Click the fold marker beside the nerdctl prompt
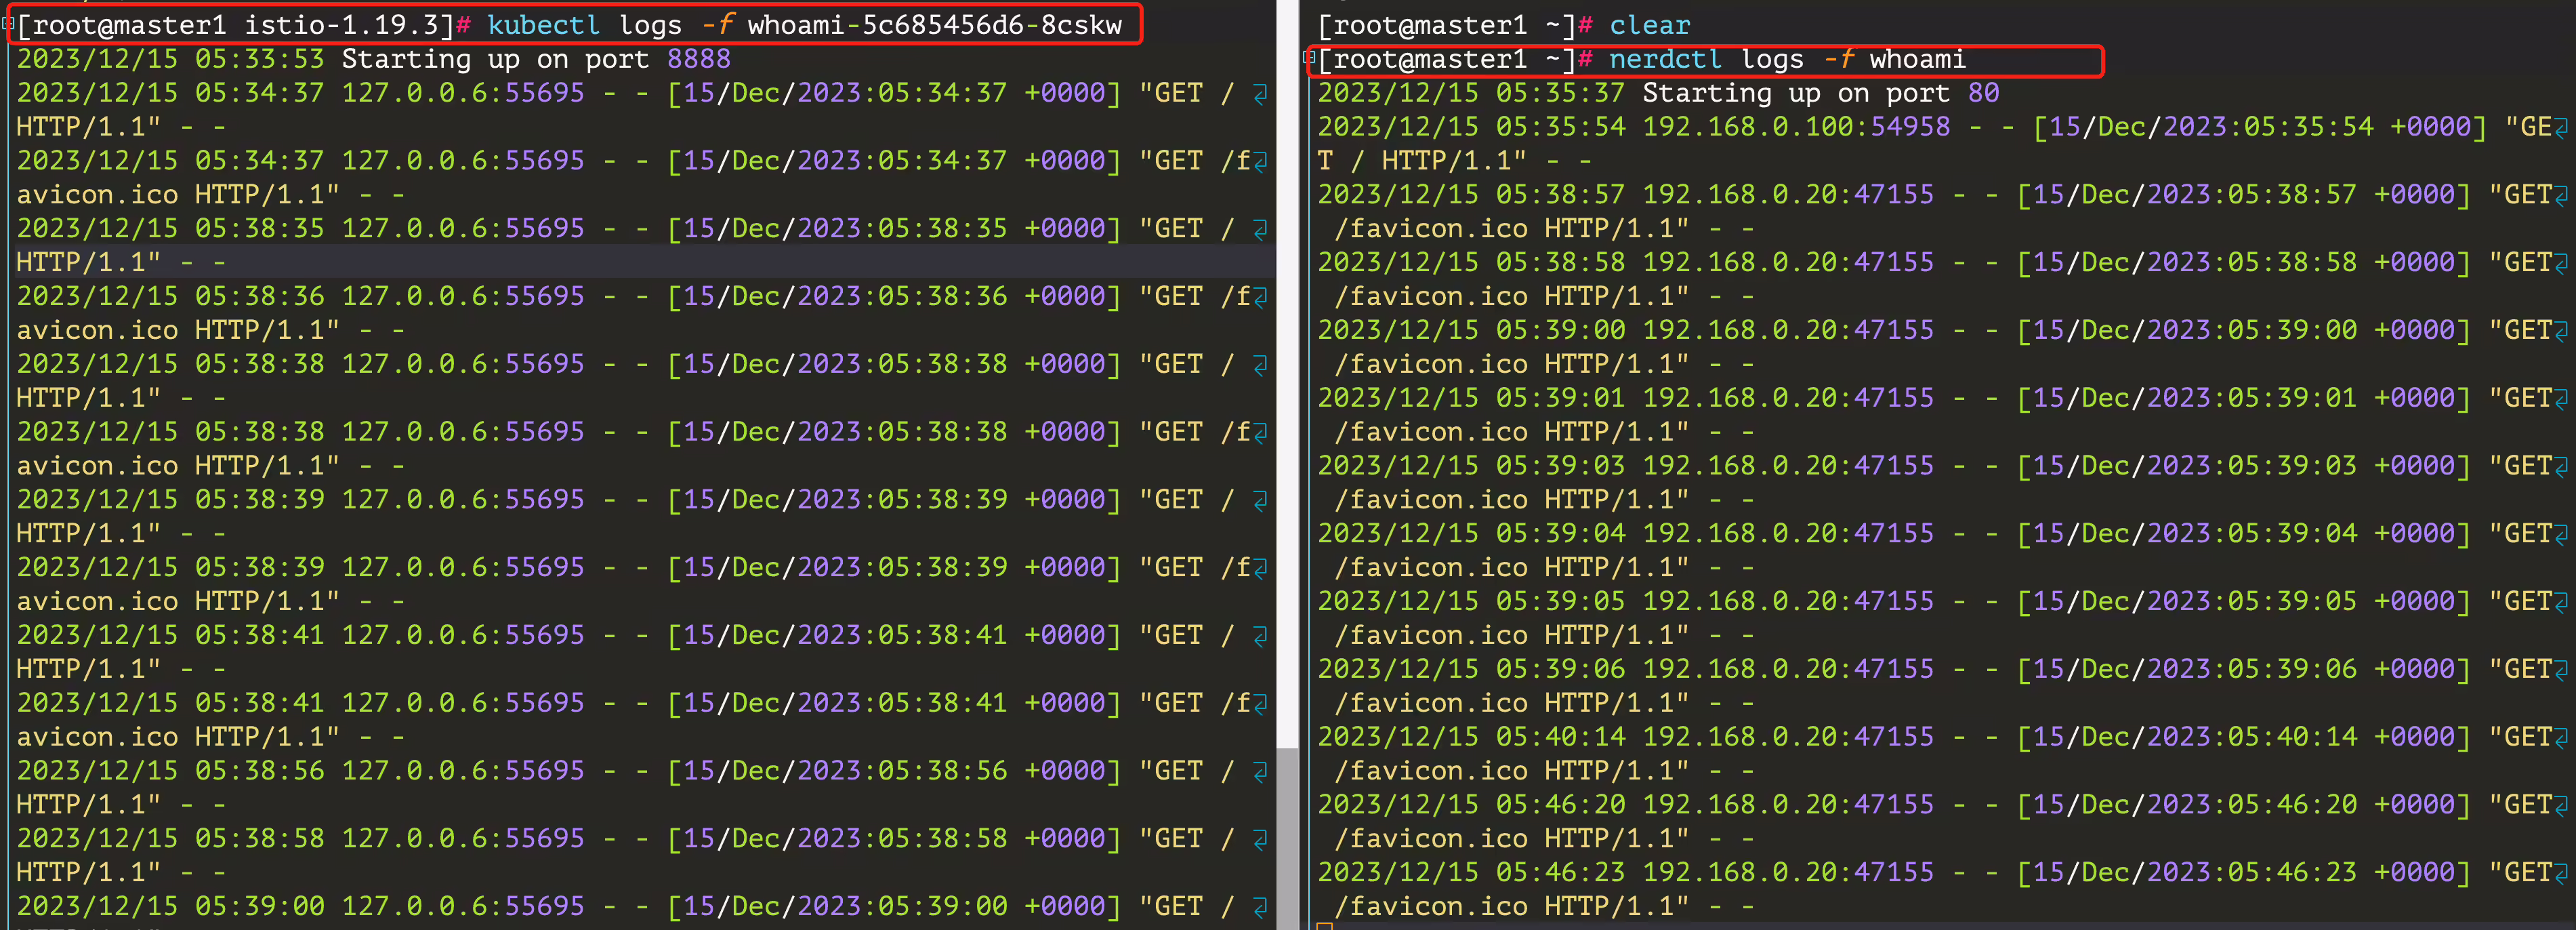The image size is (2576, 930). click(1309, 58)
